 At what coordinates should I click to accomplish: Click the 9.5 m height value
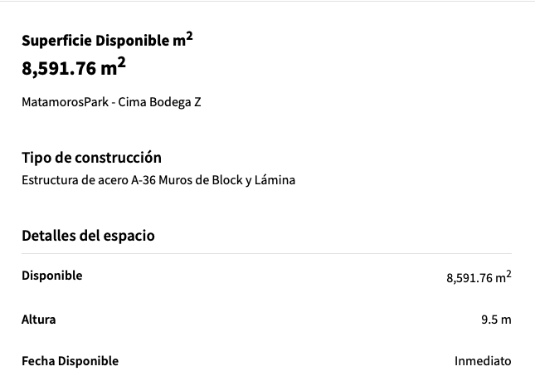point(496,320)
